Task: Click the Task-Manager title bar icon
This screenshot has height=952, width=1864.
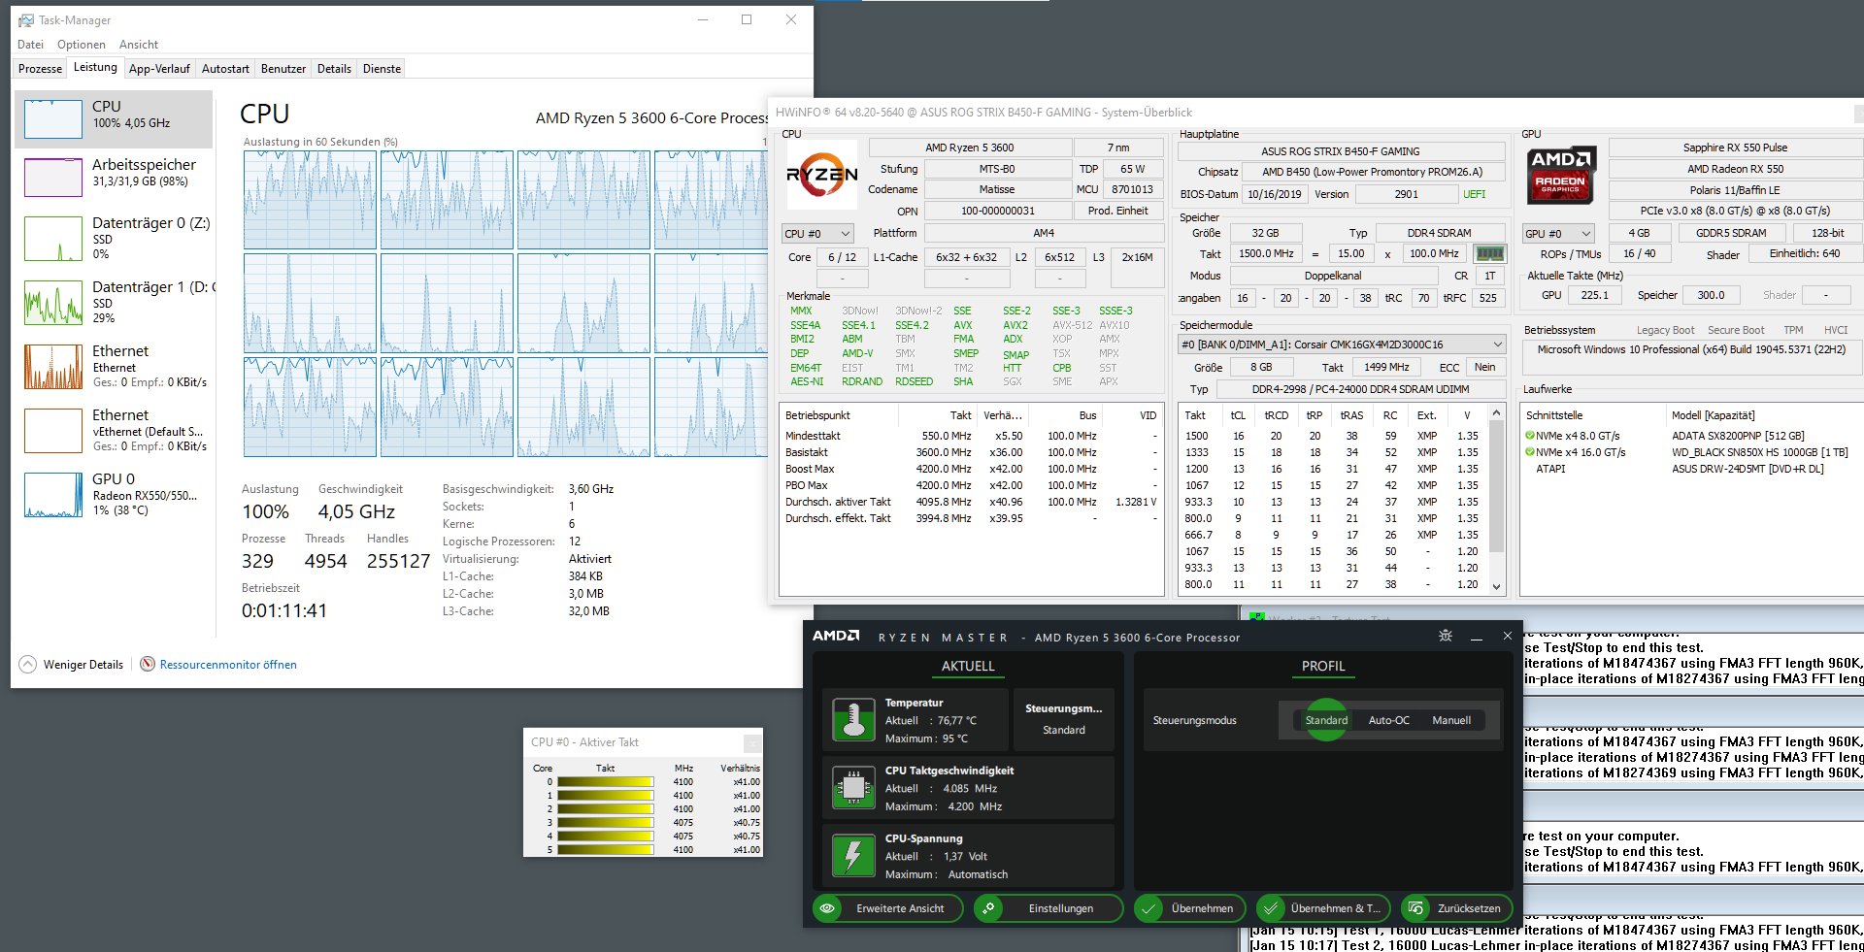Action: point(26,20)
